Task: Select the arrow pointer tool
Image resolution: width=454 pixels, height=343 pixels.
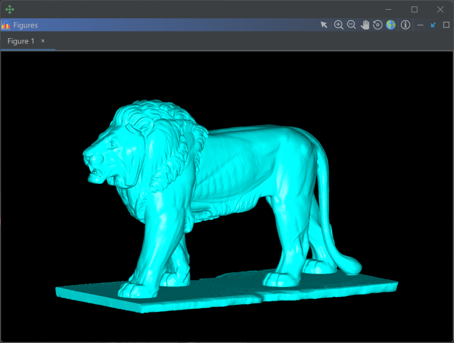Action: (324, 25)
